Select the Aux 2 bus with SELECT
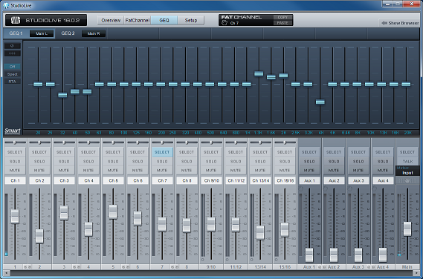423x279 pixels. coord(334,152)
